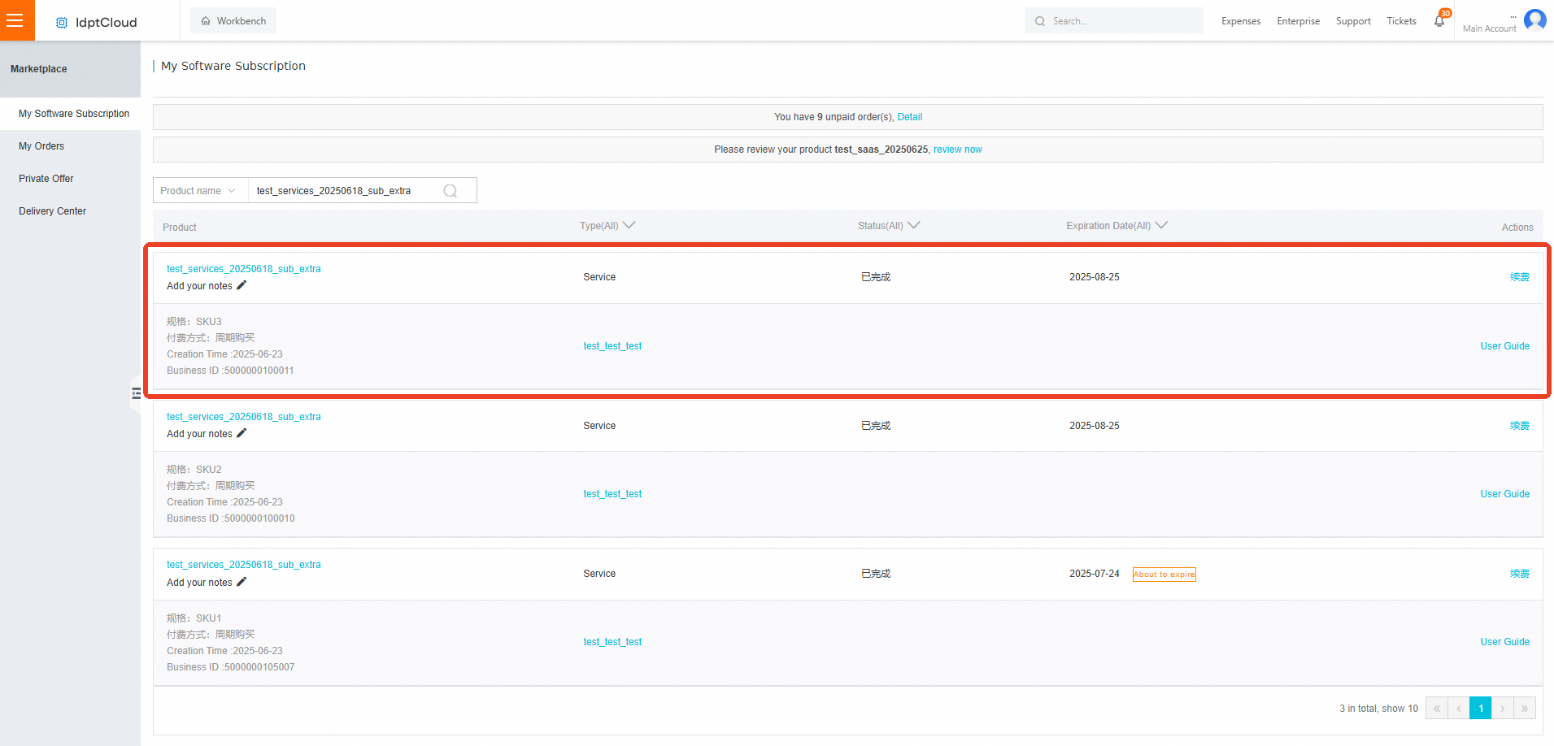Collapse the sidebar with the handle icon
Image resolution: width=1554 pixels, height=746 pixels.
click(136, 393)
